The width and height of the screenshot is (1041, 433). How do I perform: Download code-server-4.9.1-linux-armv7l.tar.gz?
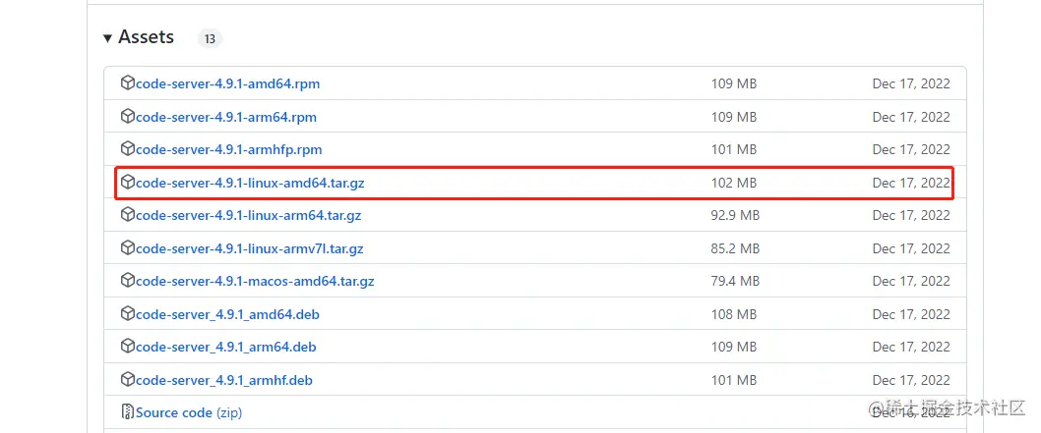[249, 248]
